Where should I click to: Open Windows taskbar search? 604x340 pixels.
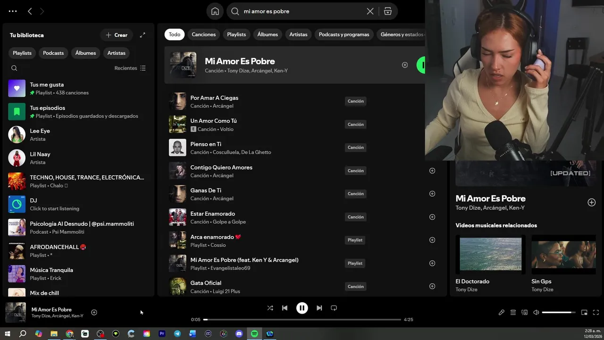coord(23,334)
